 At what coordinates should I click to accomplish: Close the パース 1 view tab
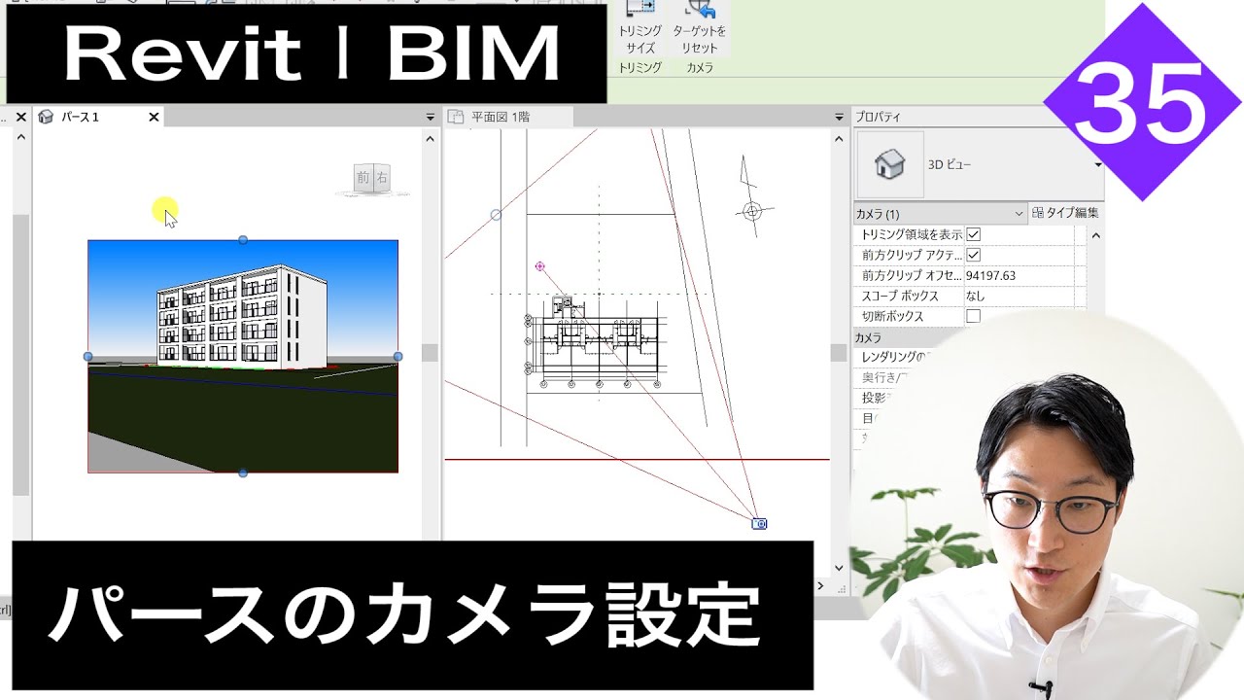tap(154, 117)
